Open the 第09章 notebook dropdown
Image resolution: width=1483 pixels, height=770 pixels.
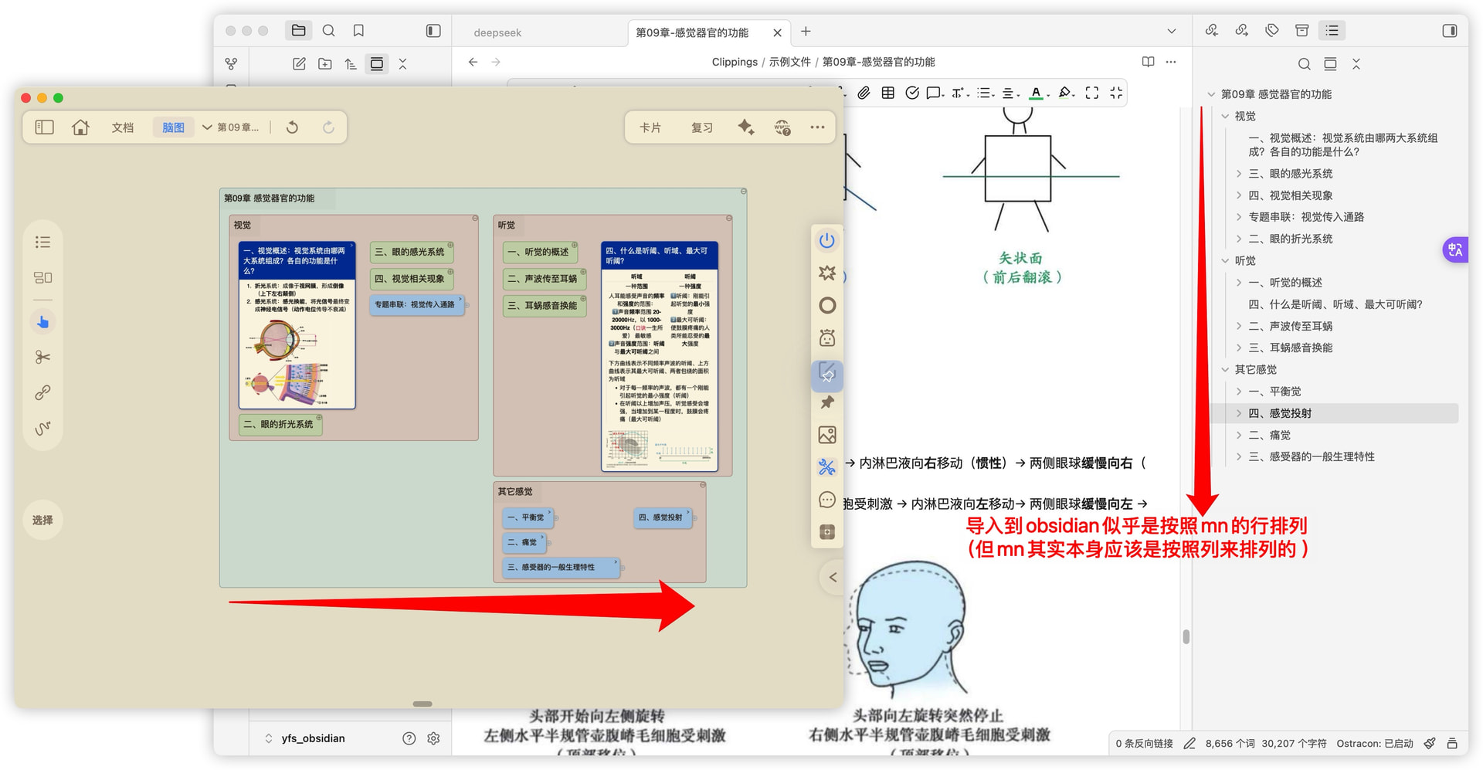(x=230, y=127)
